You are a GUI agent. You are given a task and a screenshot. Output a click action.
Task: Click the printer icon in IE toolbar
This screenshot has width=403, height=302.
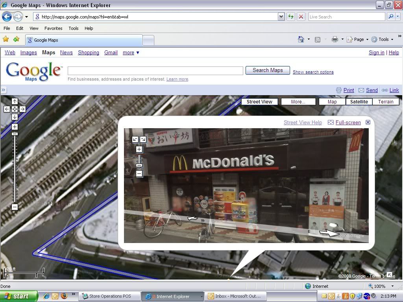point(335,39)
